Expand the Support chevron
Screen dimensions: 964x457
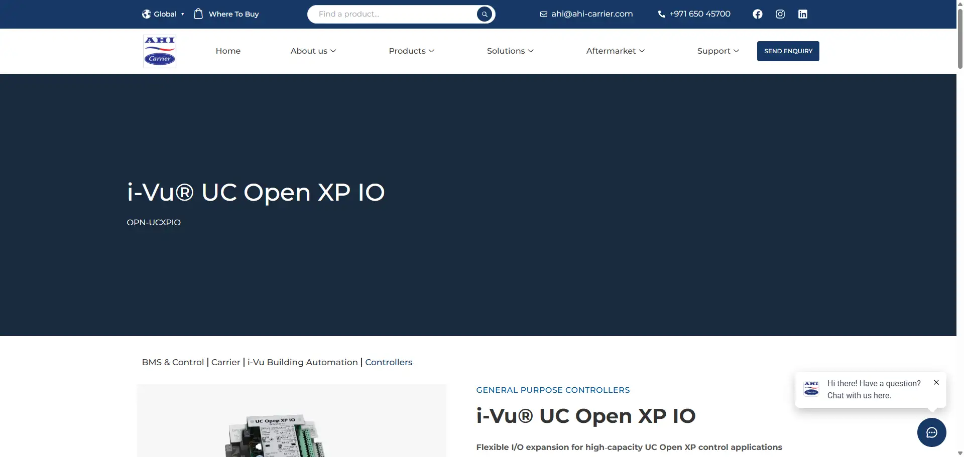click(736, 51)
